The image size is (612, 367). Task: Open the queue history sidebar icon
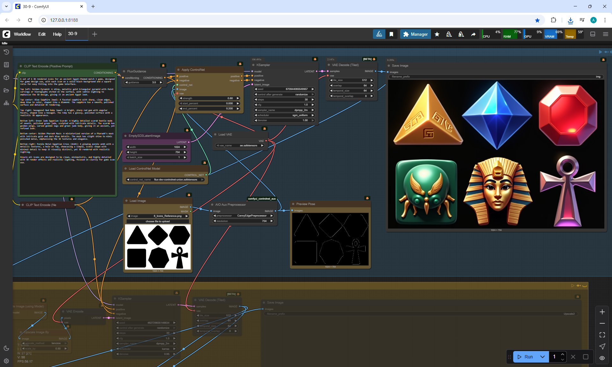click(6, 52)
